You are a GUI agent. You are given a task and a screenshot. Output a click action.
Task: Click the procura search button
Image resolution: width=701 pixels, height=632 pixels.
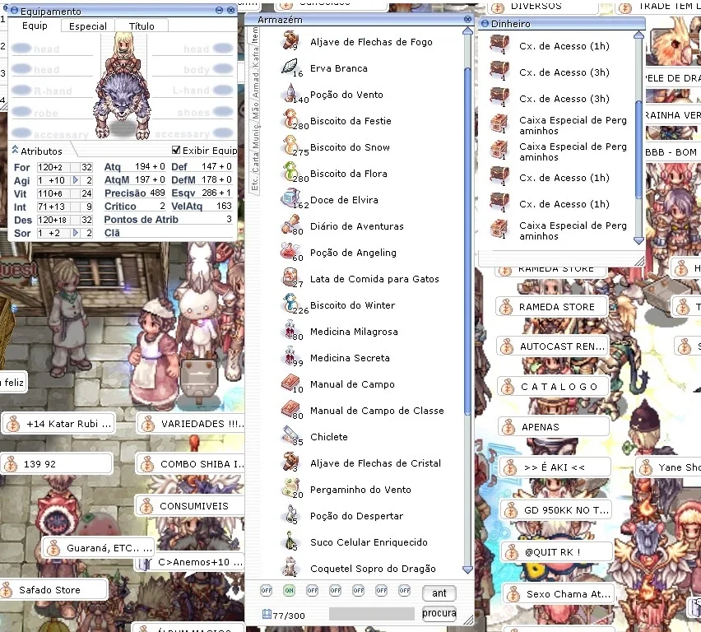point(439,613)
